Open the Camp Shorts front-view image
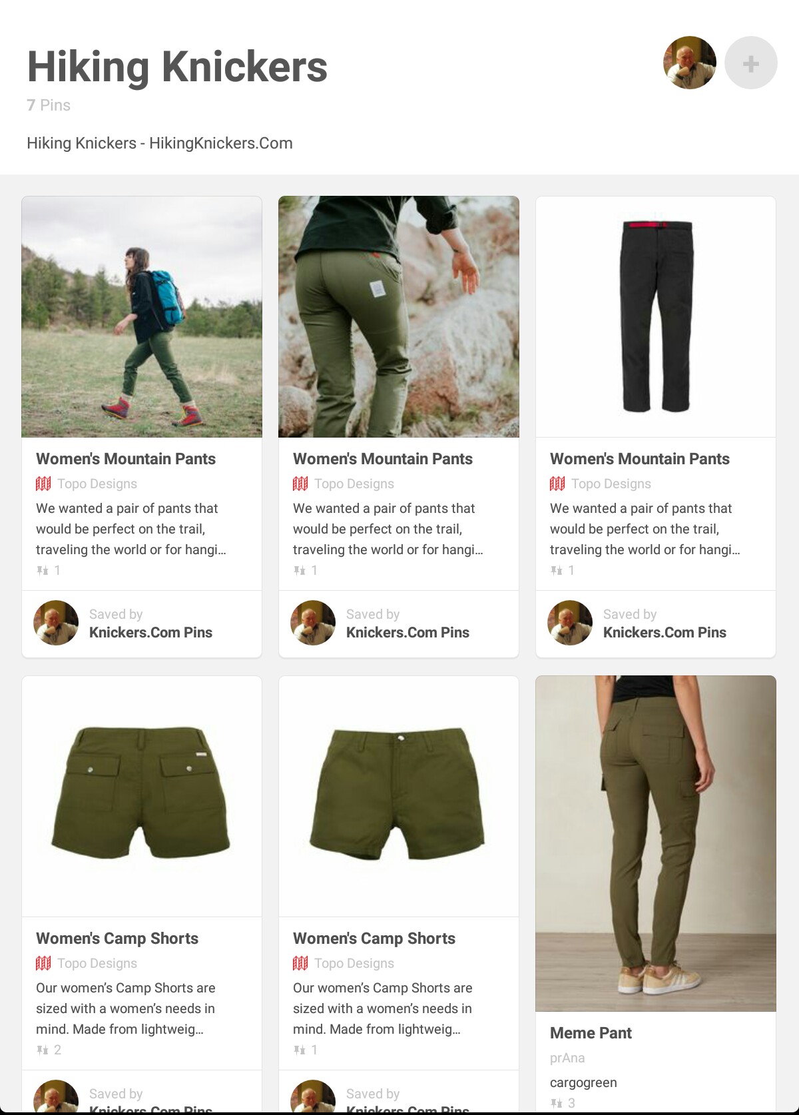Image resolution: width=799 pixels, height=1115 pixels. (399, 797)
